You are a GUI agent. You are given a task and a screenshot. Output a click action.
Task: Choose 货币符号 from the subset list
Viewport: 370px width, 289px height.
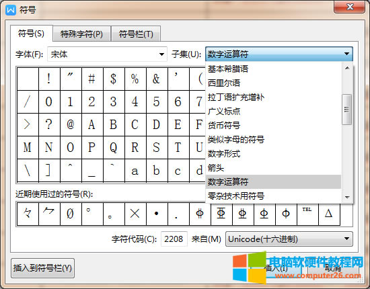[x=273, y=126]
